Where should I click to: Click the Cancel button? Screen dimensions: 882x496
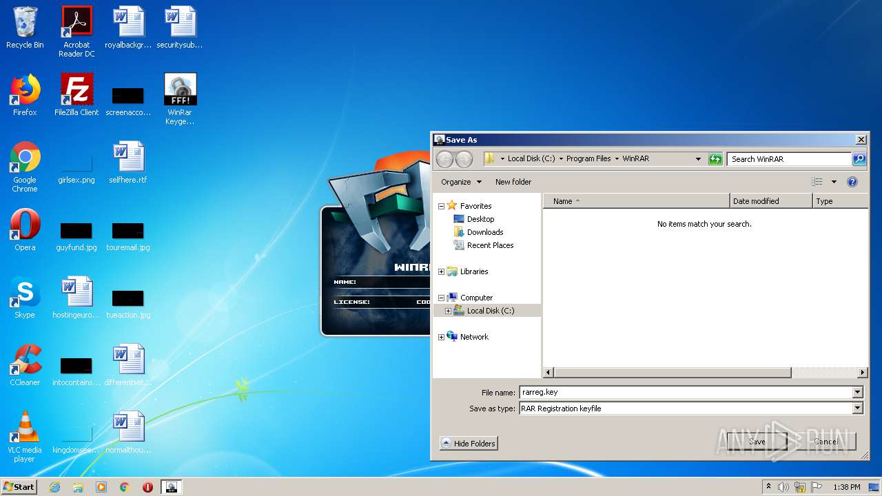(x=825, y=442)
